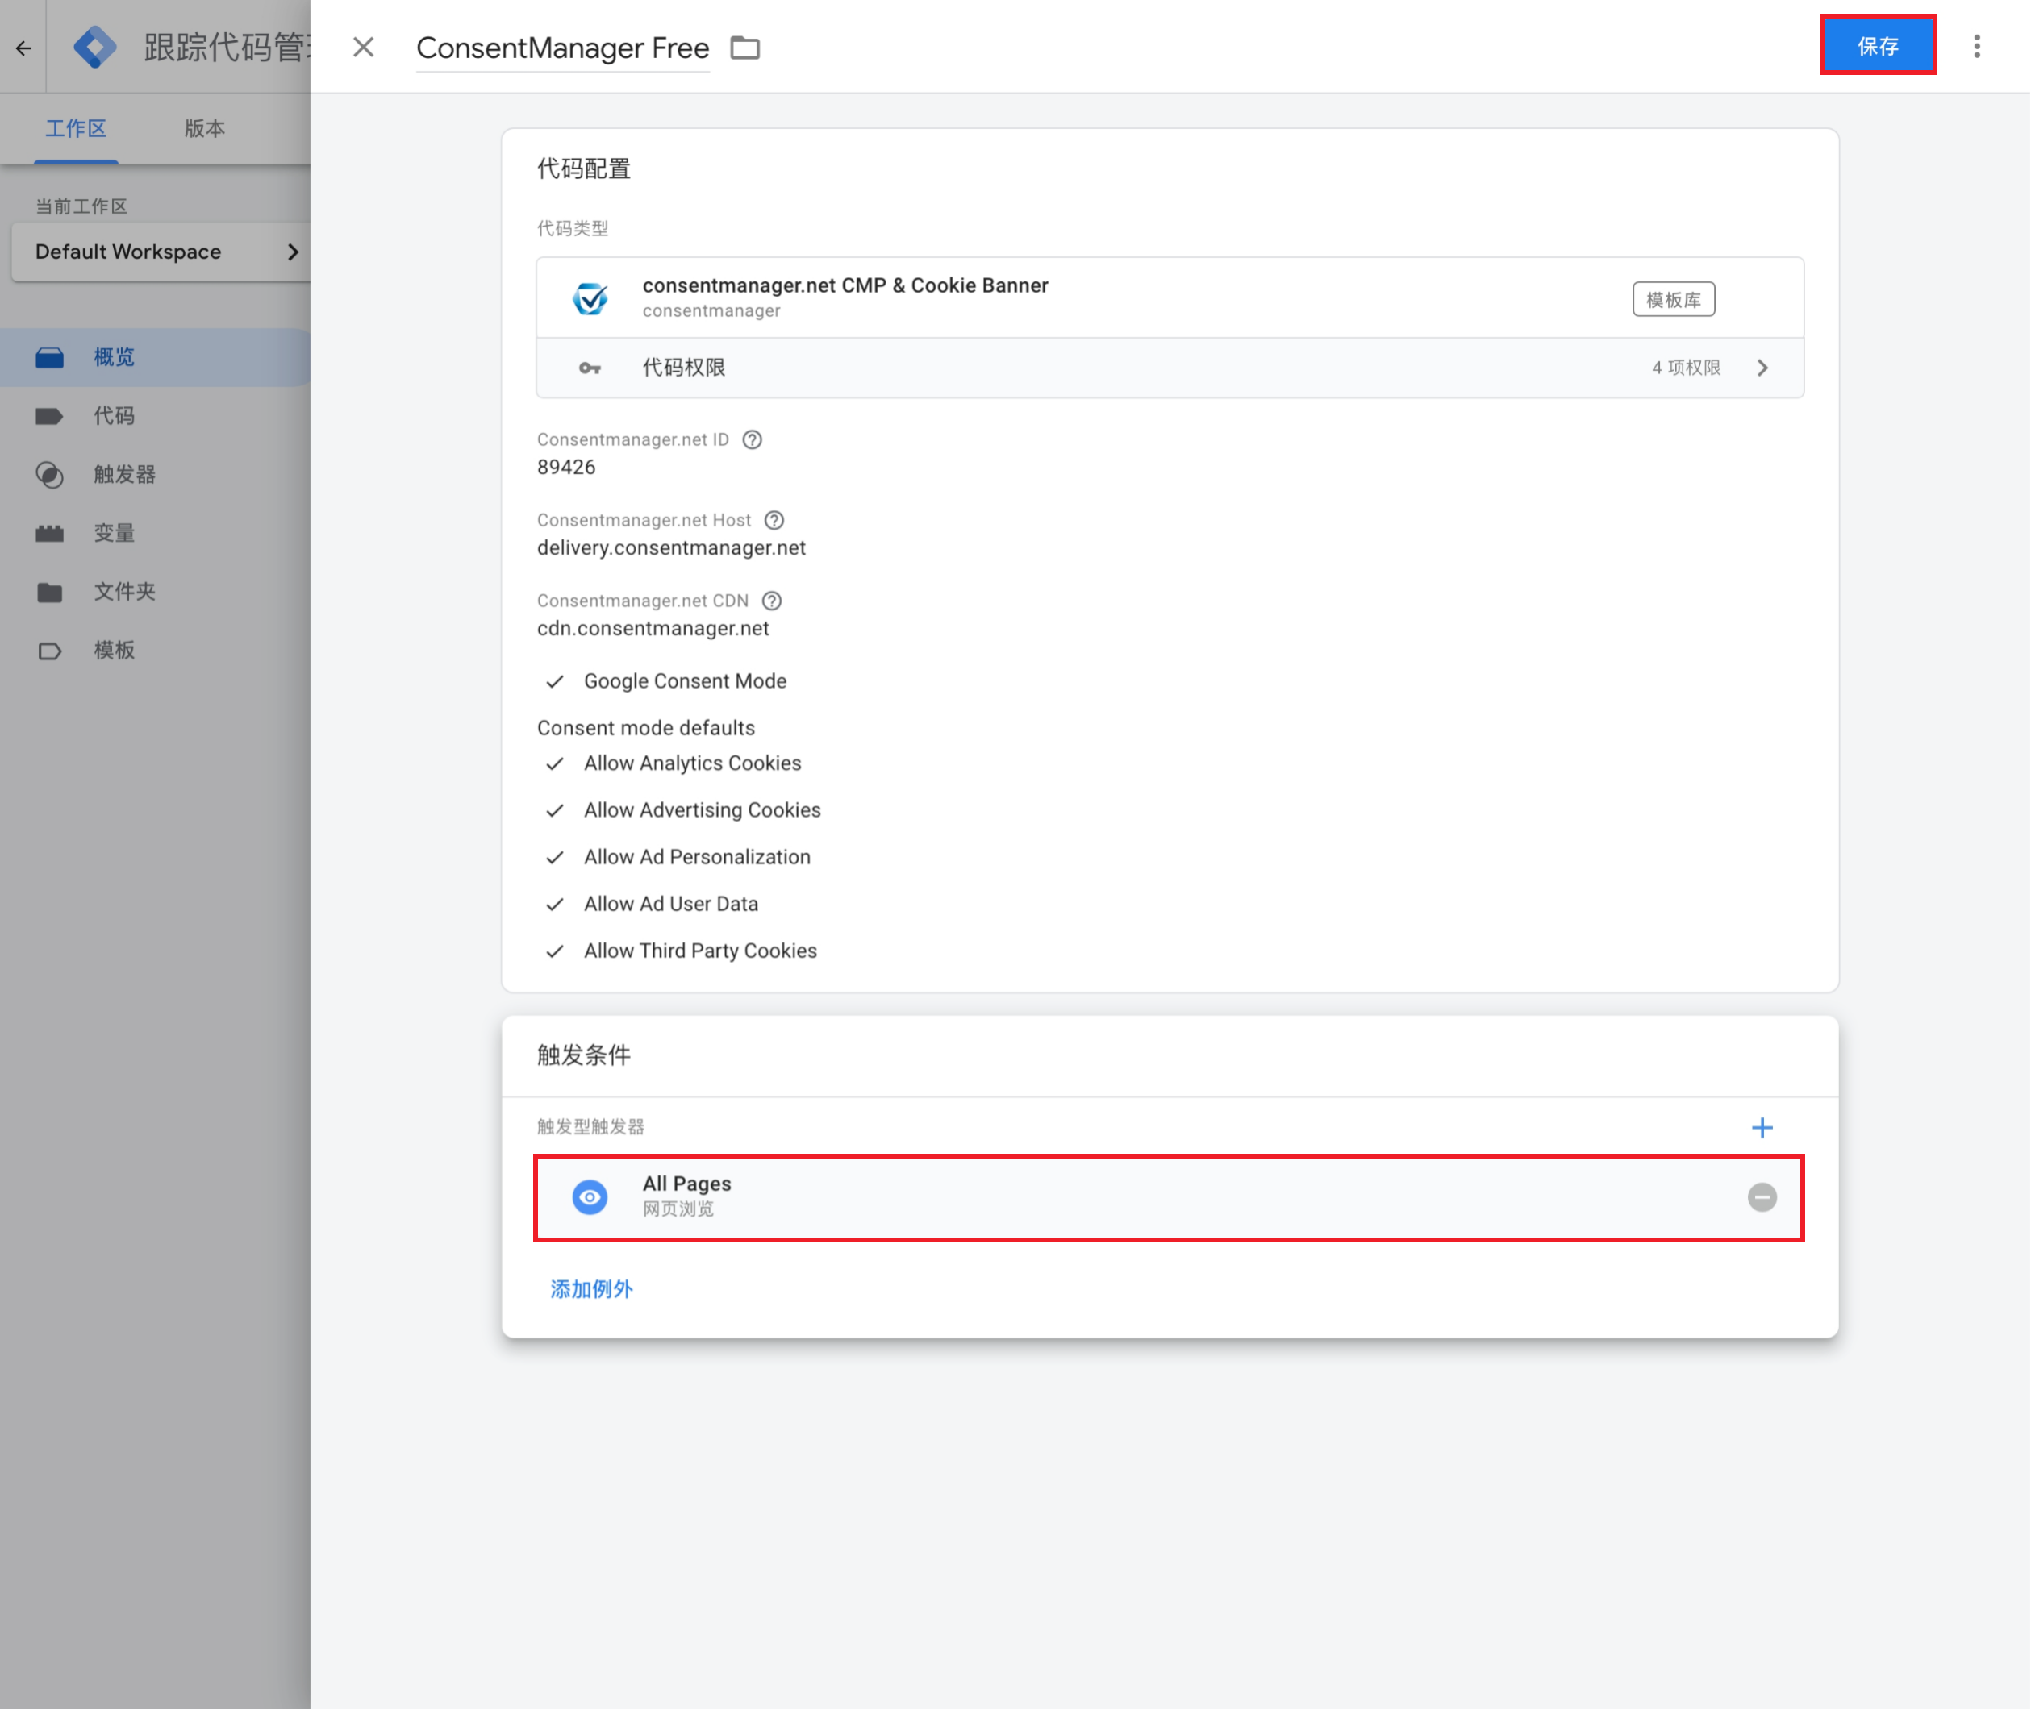Click the blue 保存 save button

[1877, 46]
